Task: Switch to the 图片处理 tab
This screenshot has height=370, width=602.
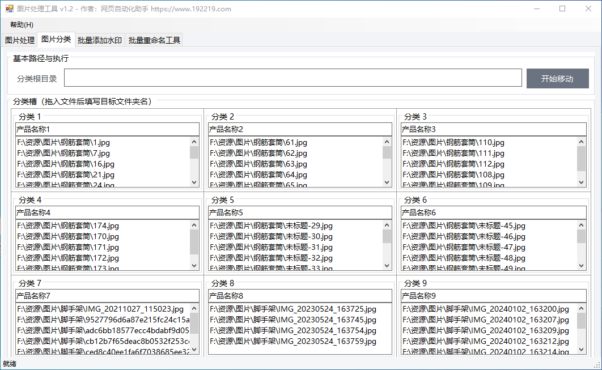Action: click(20, 40)
